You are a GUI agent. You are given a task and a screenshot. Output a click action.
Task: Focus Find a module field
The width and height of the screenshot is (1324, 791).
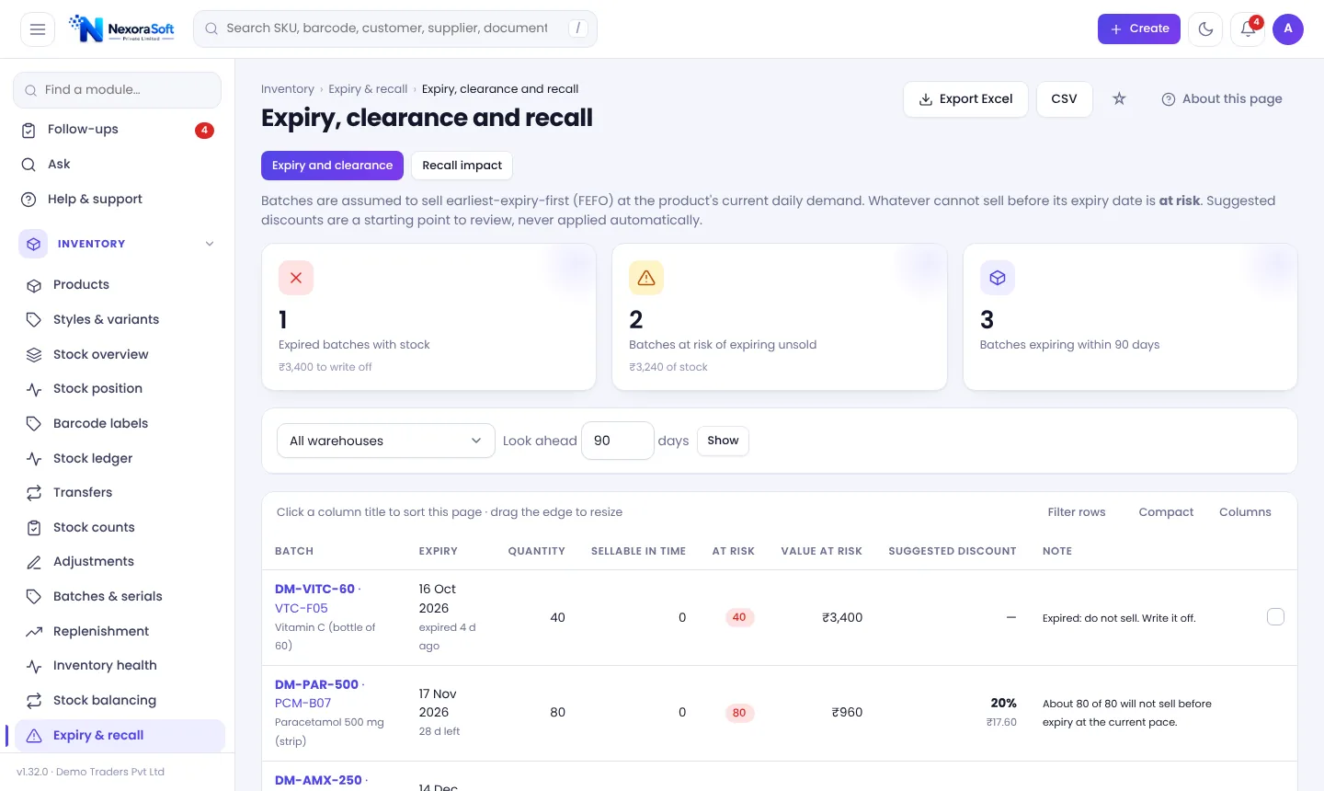coord(117,90)
